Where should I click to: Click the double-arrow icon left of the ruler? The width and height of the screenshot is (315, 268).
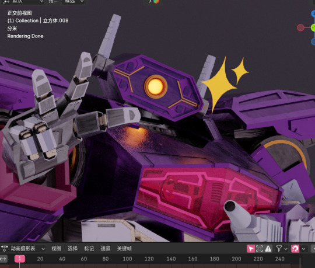click(x=3, y=259)
